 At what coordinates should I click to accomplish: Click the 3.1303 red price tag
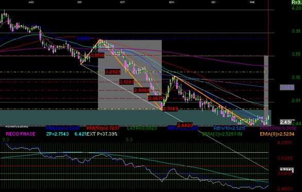[x=127, y=82]
